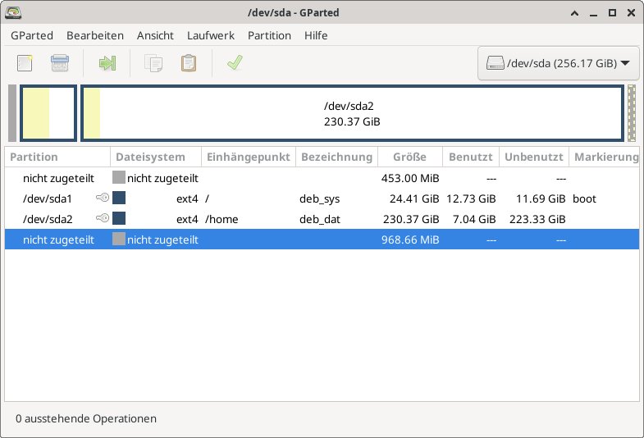Select first 'nicht zugeteilt' row of 453.00 MiB
This screenshot has width=644, height=438.
322,178
